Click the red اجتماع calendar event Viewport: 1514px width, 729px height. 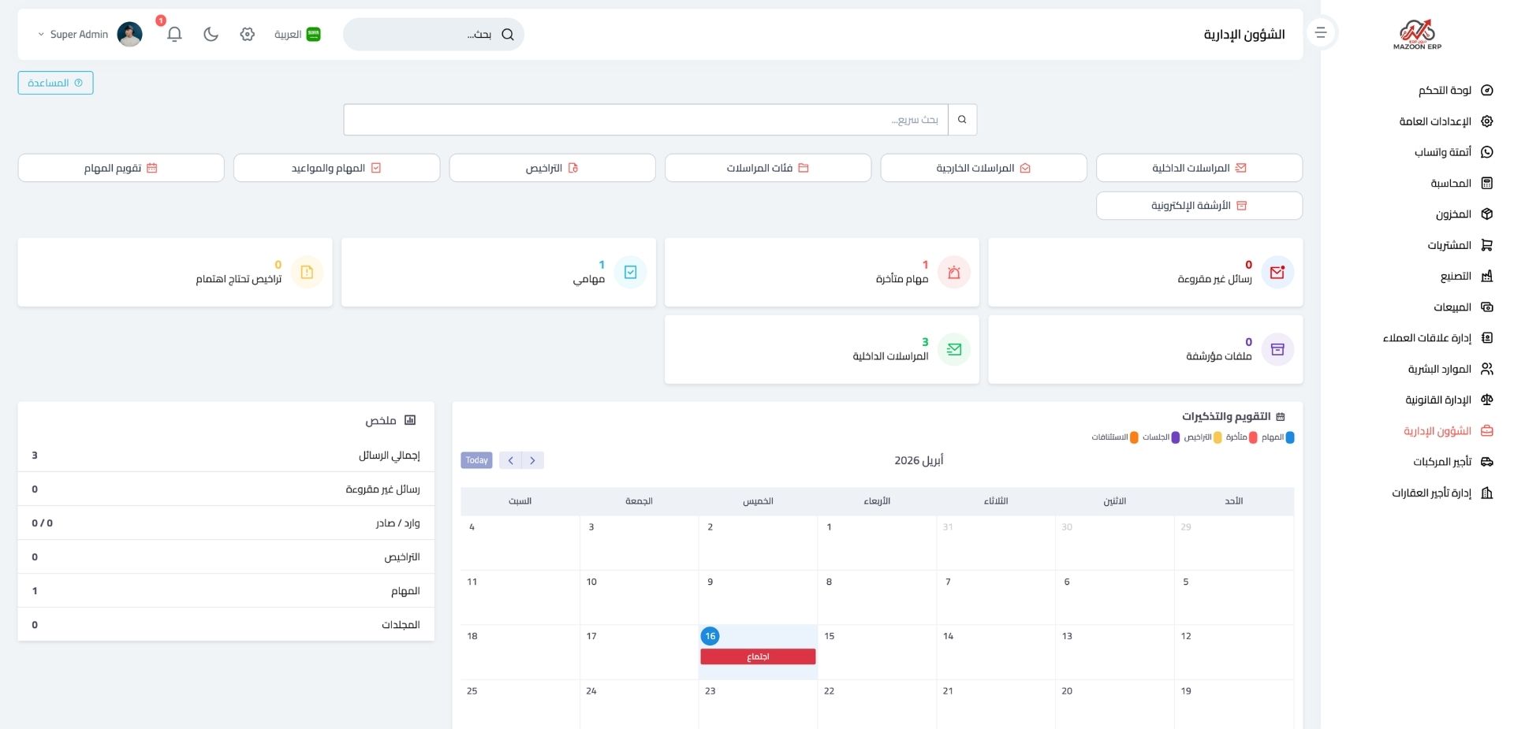tap(758, 656)
